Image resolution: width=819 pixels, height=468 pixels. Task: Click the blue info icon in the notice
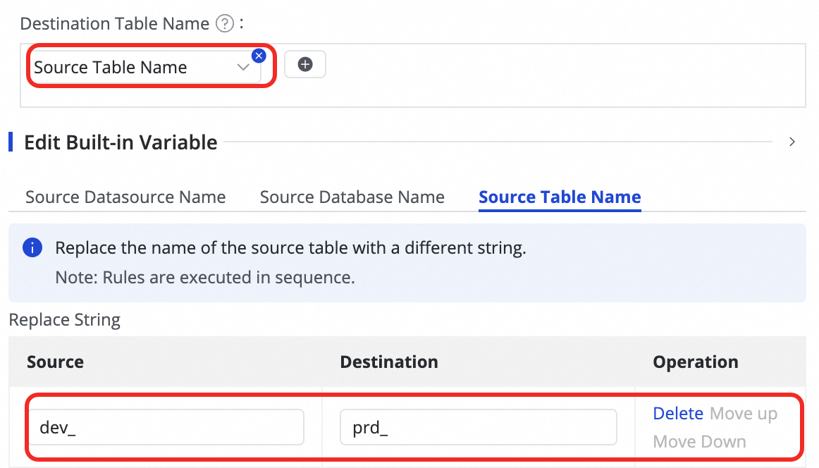click(x=31, y=248)
